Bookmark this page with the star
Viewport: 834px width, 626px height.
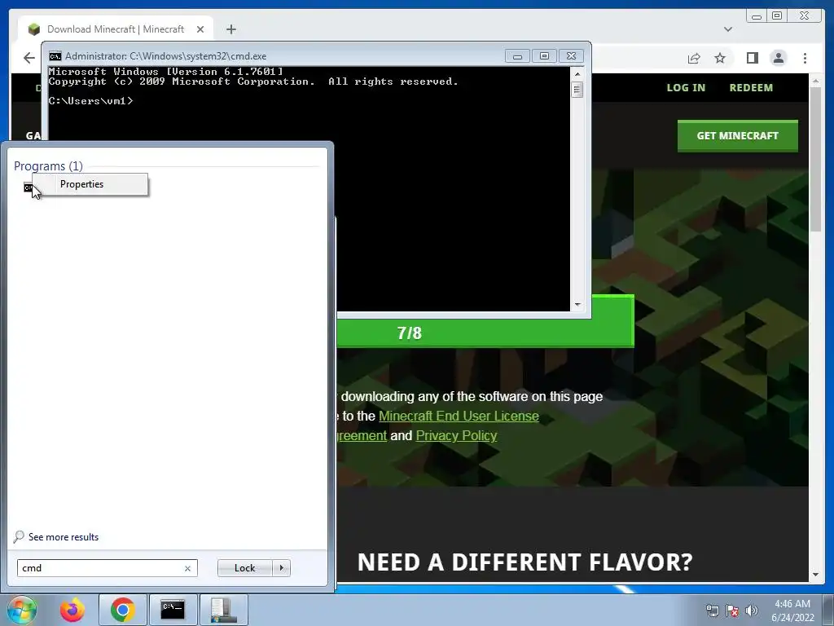(x=720, y=58)
